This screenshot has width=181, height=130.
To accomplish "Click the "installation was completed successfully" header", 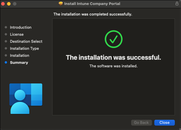I will pyautogui.click(x=93, y=14).
